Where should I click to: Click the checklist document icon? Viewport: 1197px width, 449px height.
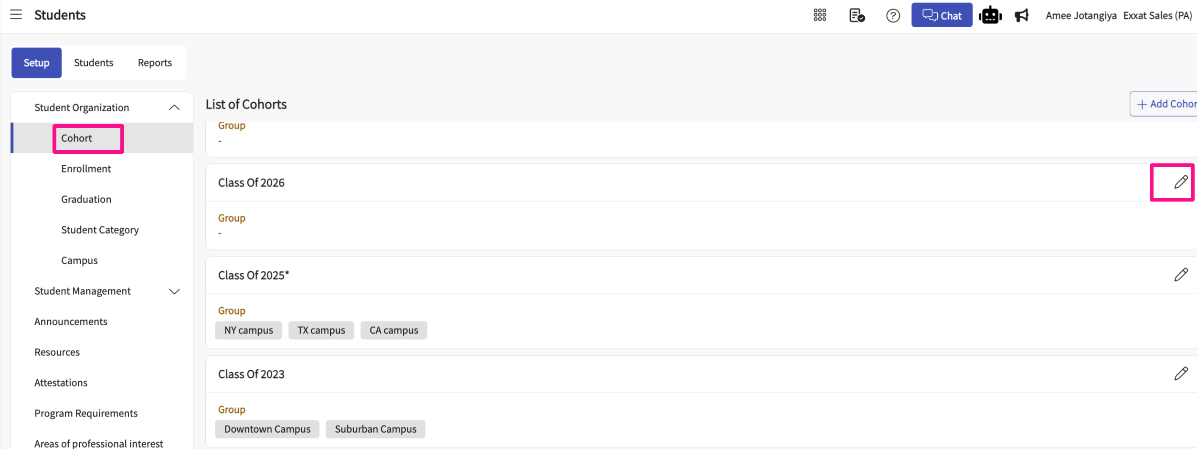[857, 15]
